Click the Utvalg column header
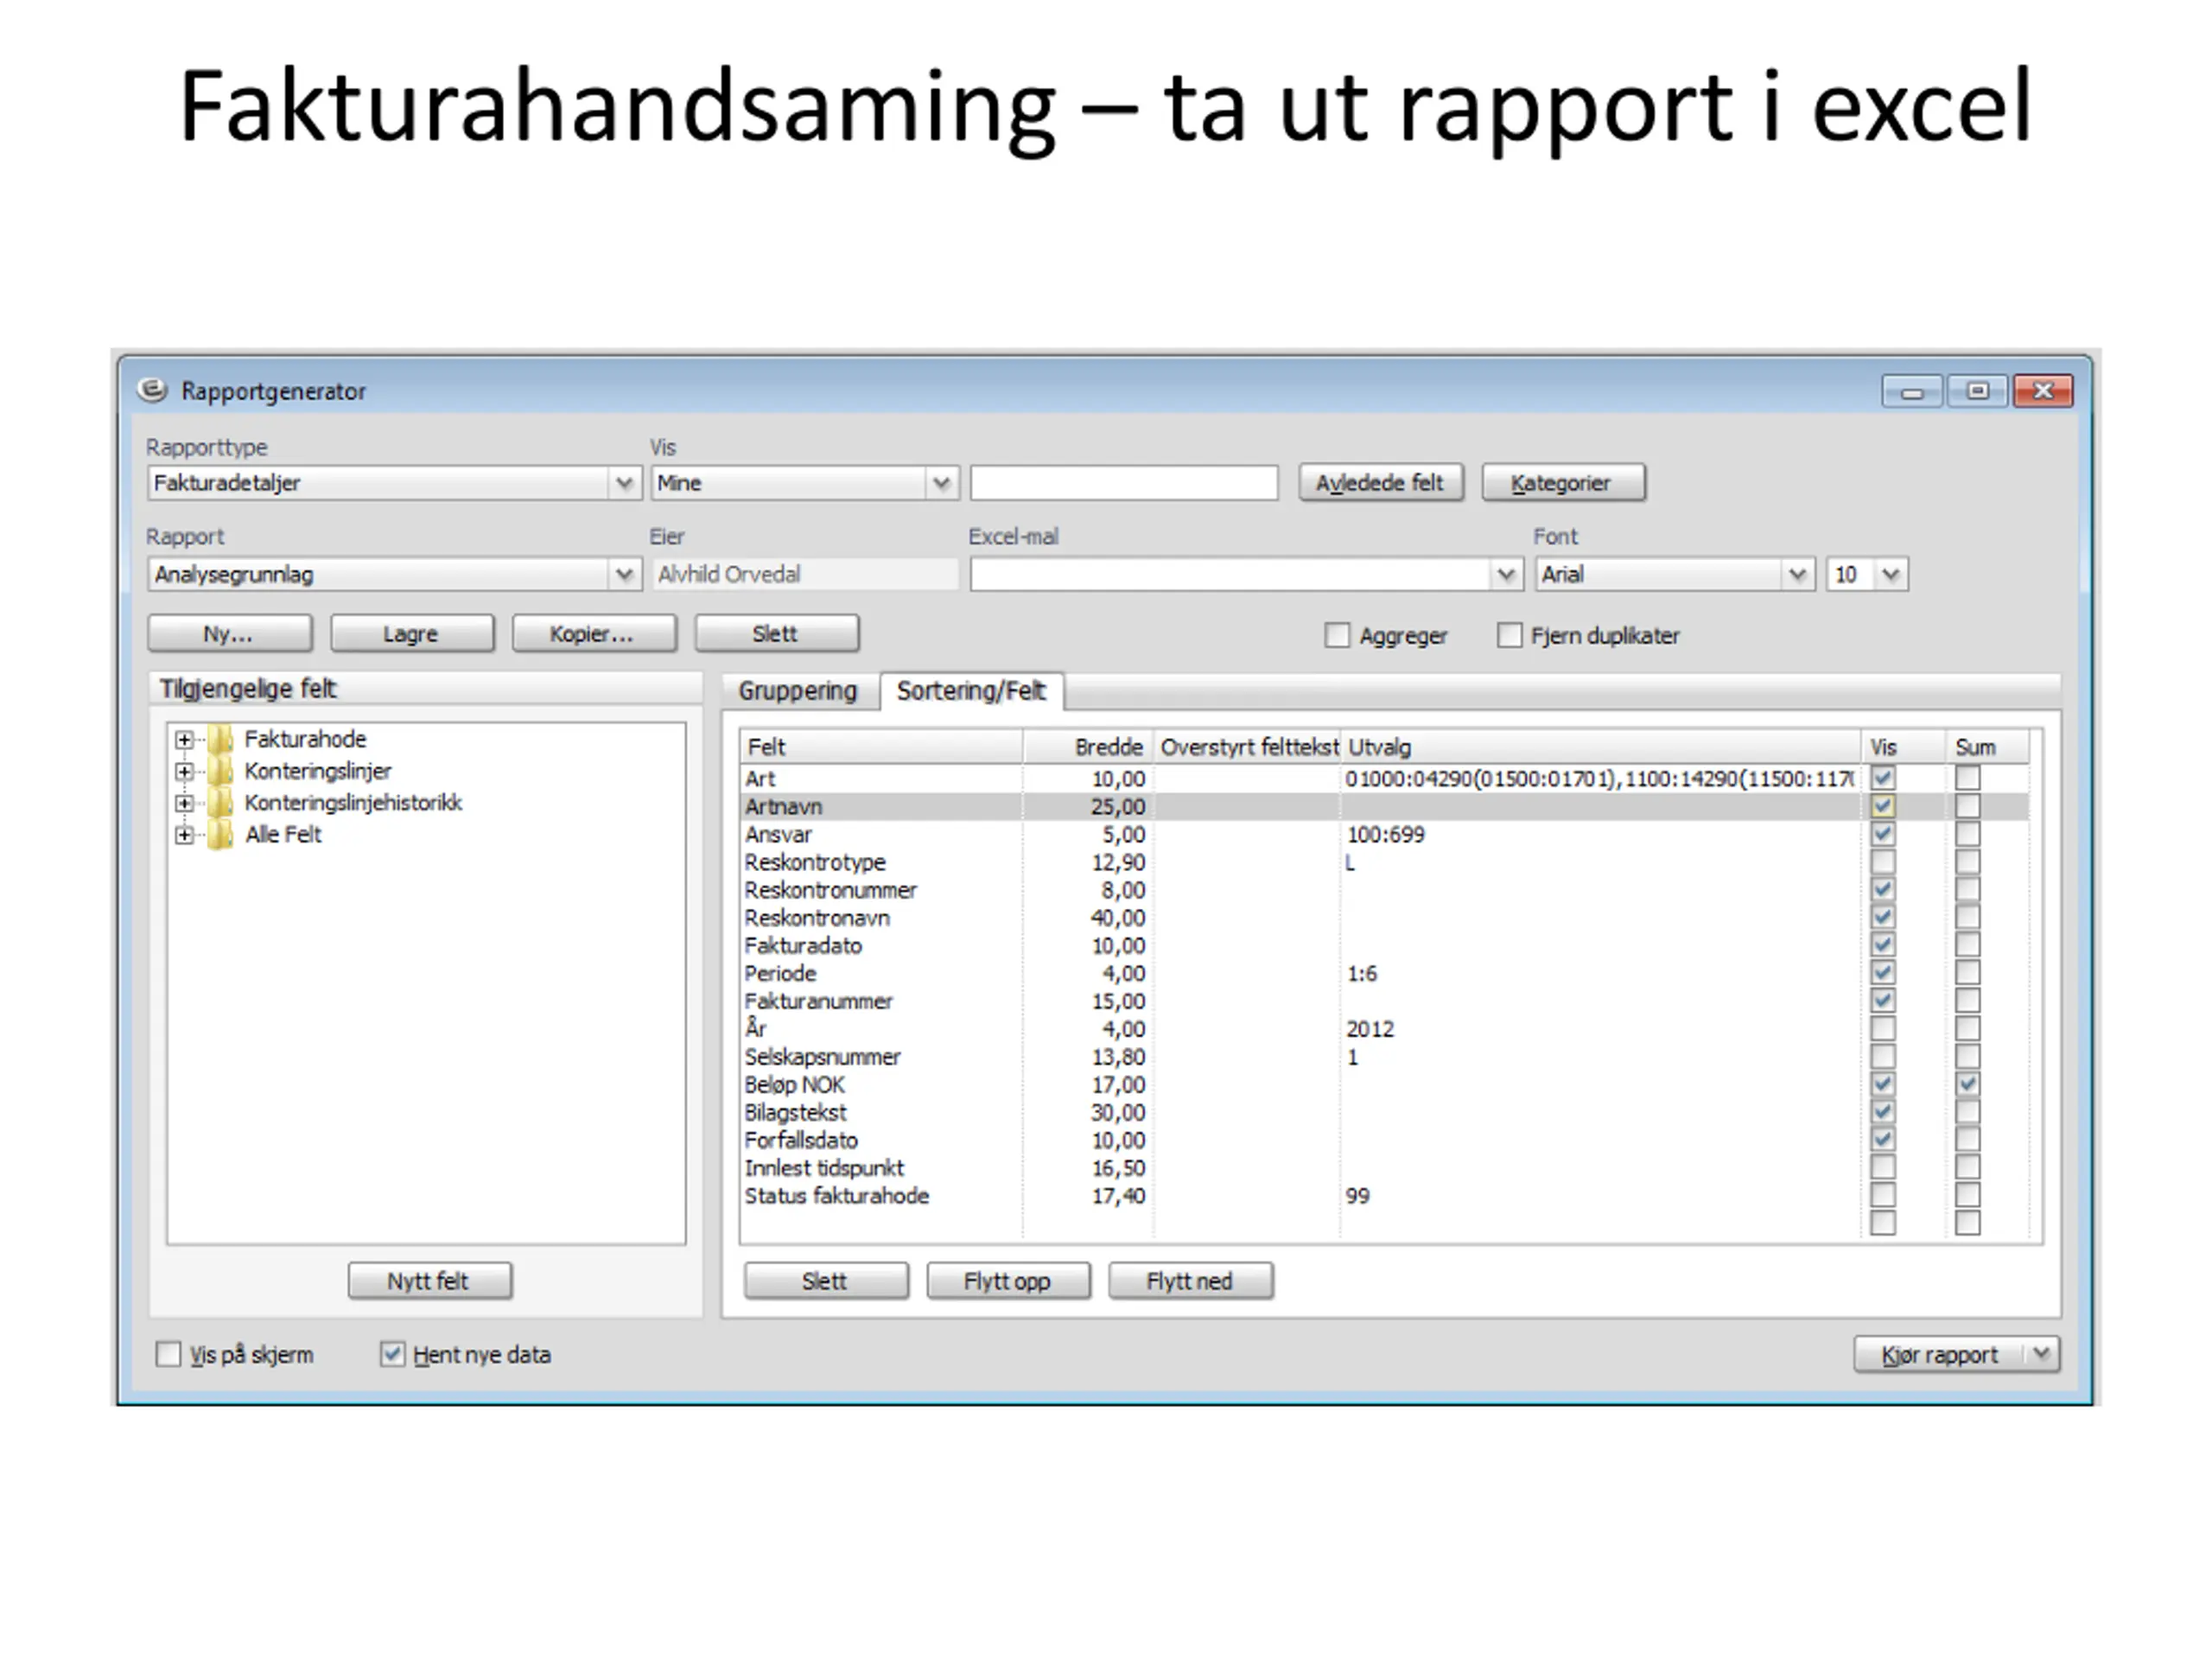Image resolution: width=2212 pixels, height=1659 pixels. [x=1600, y=747]
